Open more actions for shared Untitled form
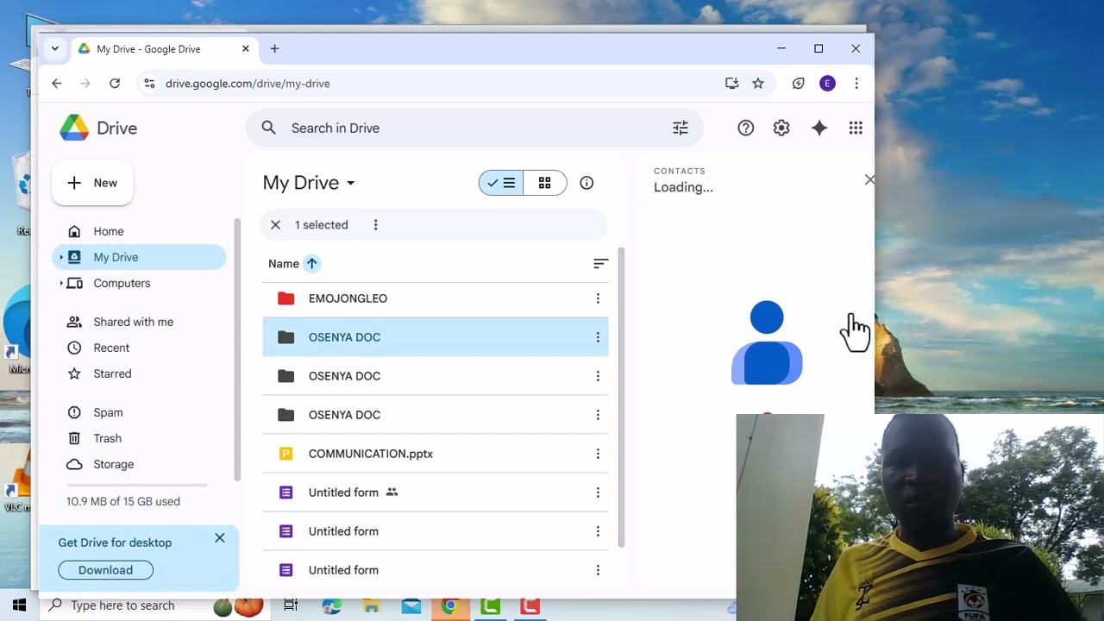The image size is (1104, 621). click(x=598, y=492)
